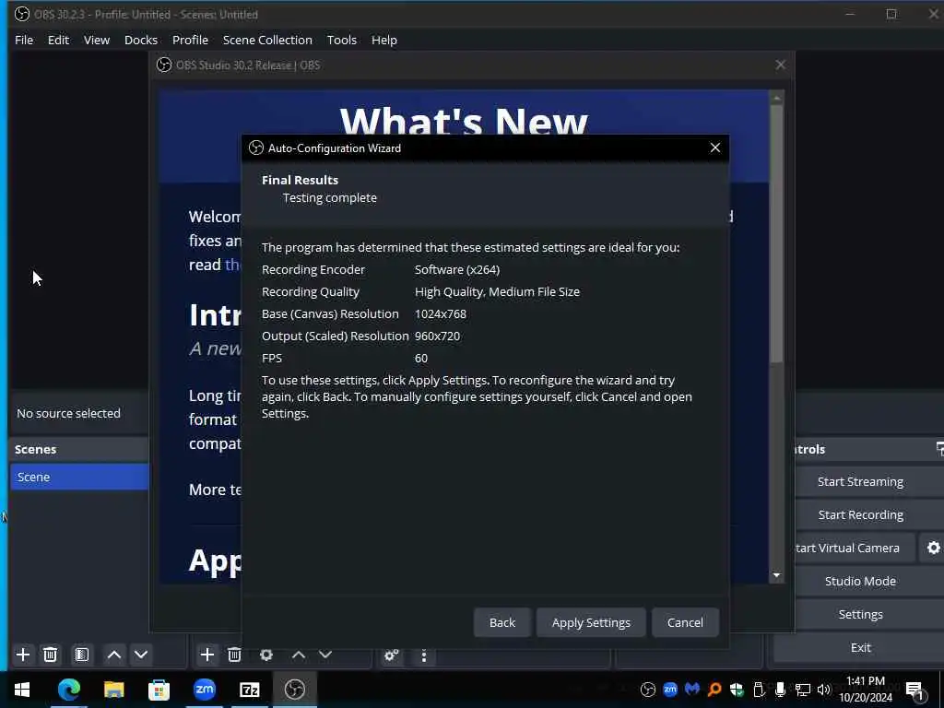
Task: Click Start Streaming button
Action: point(860,481)
